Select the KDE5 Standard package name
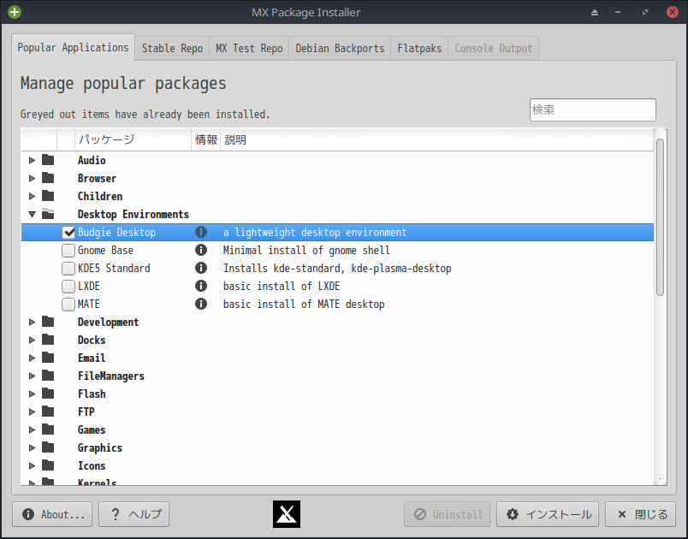The image size is (688, 539). click(114, 268)
